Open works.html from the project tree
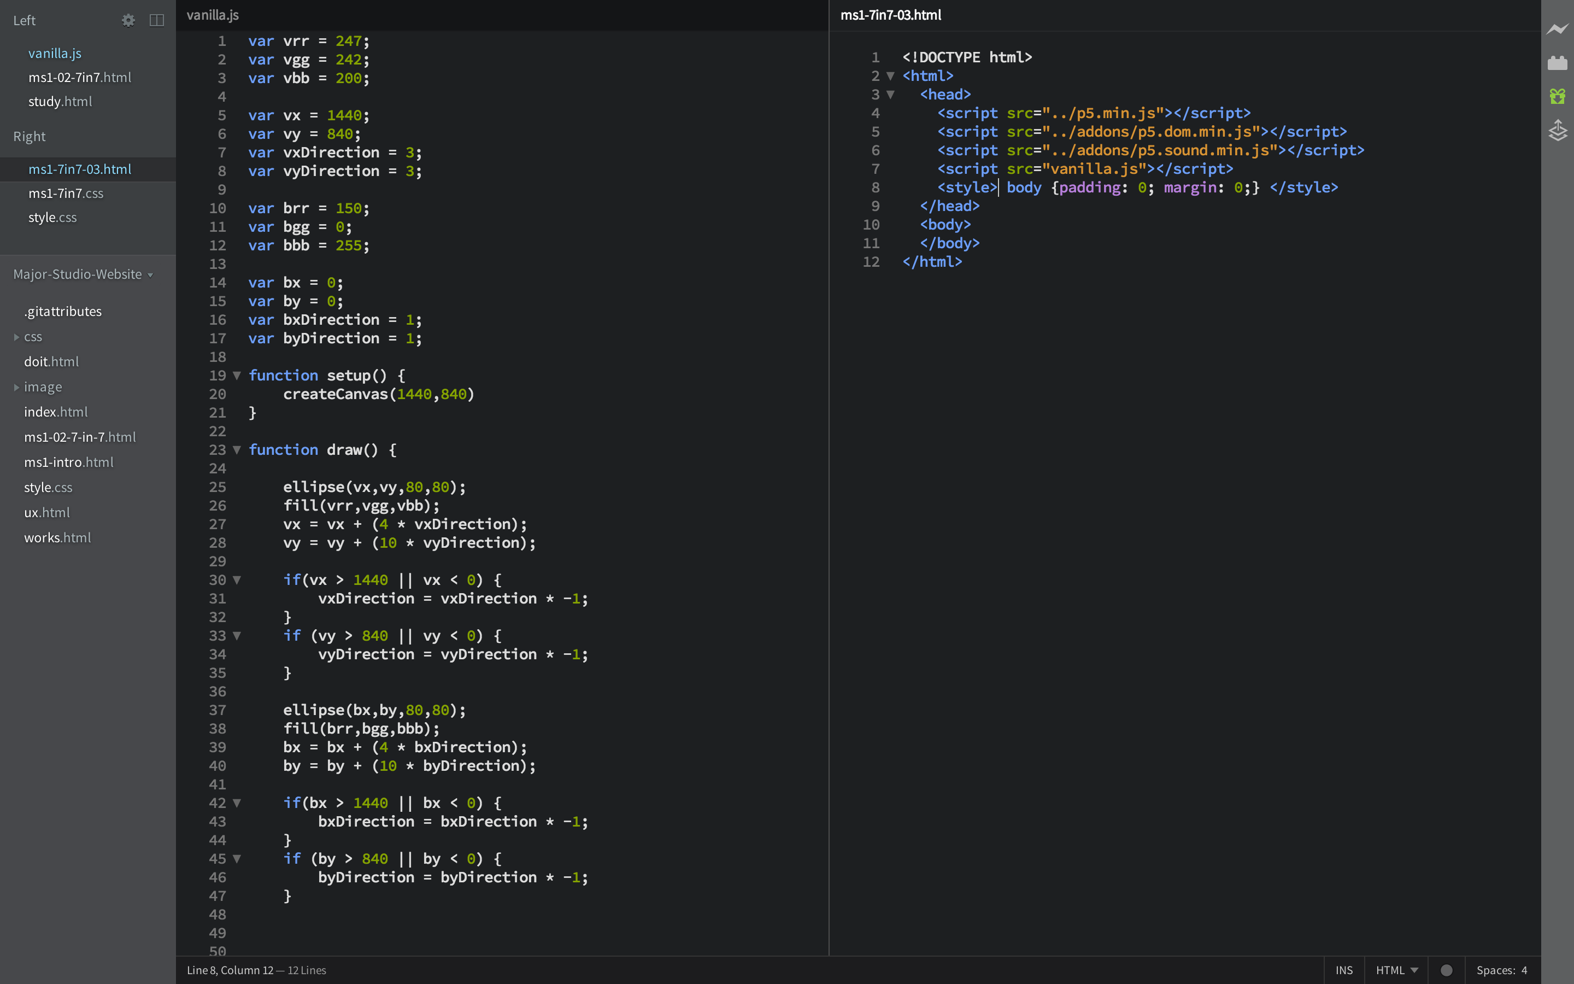The height and width of the screenshot is (984, 1574). pos(57,537)
